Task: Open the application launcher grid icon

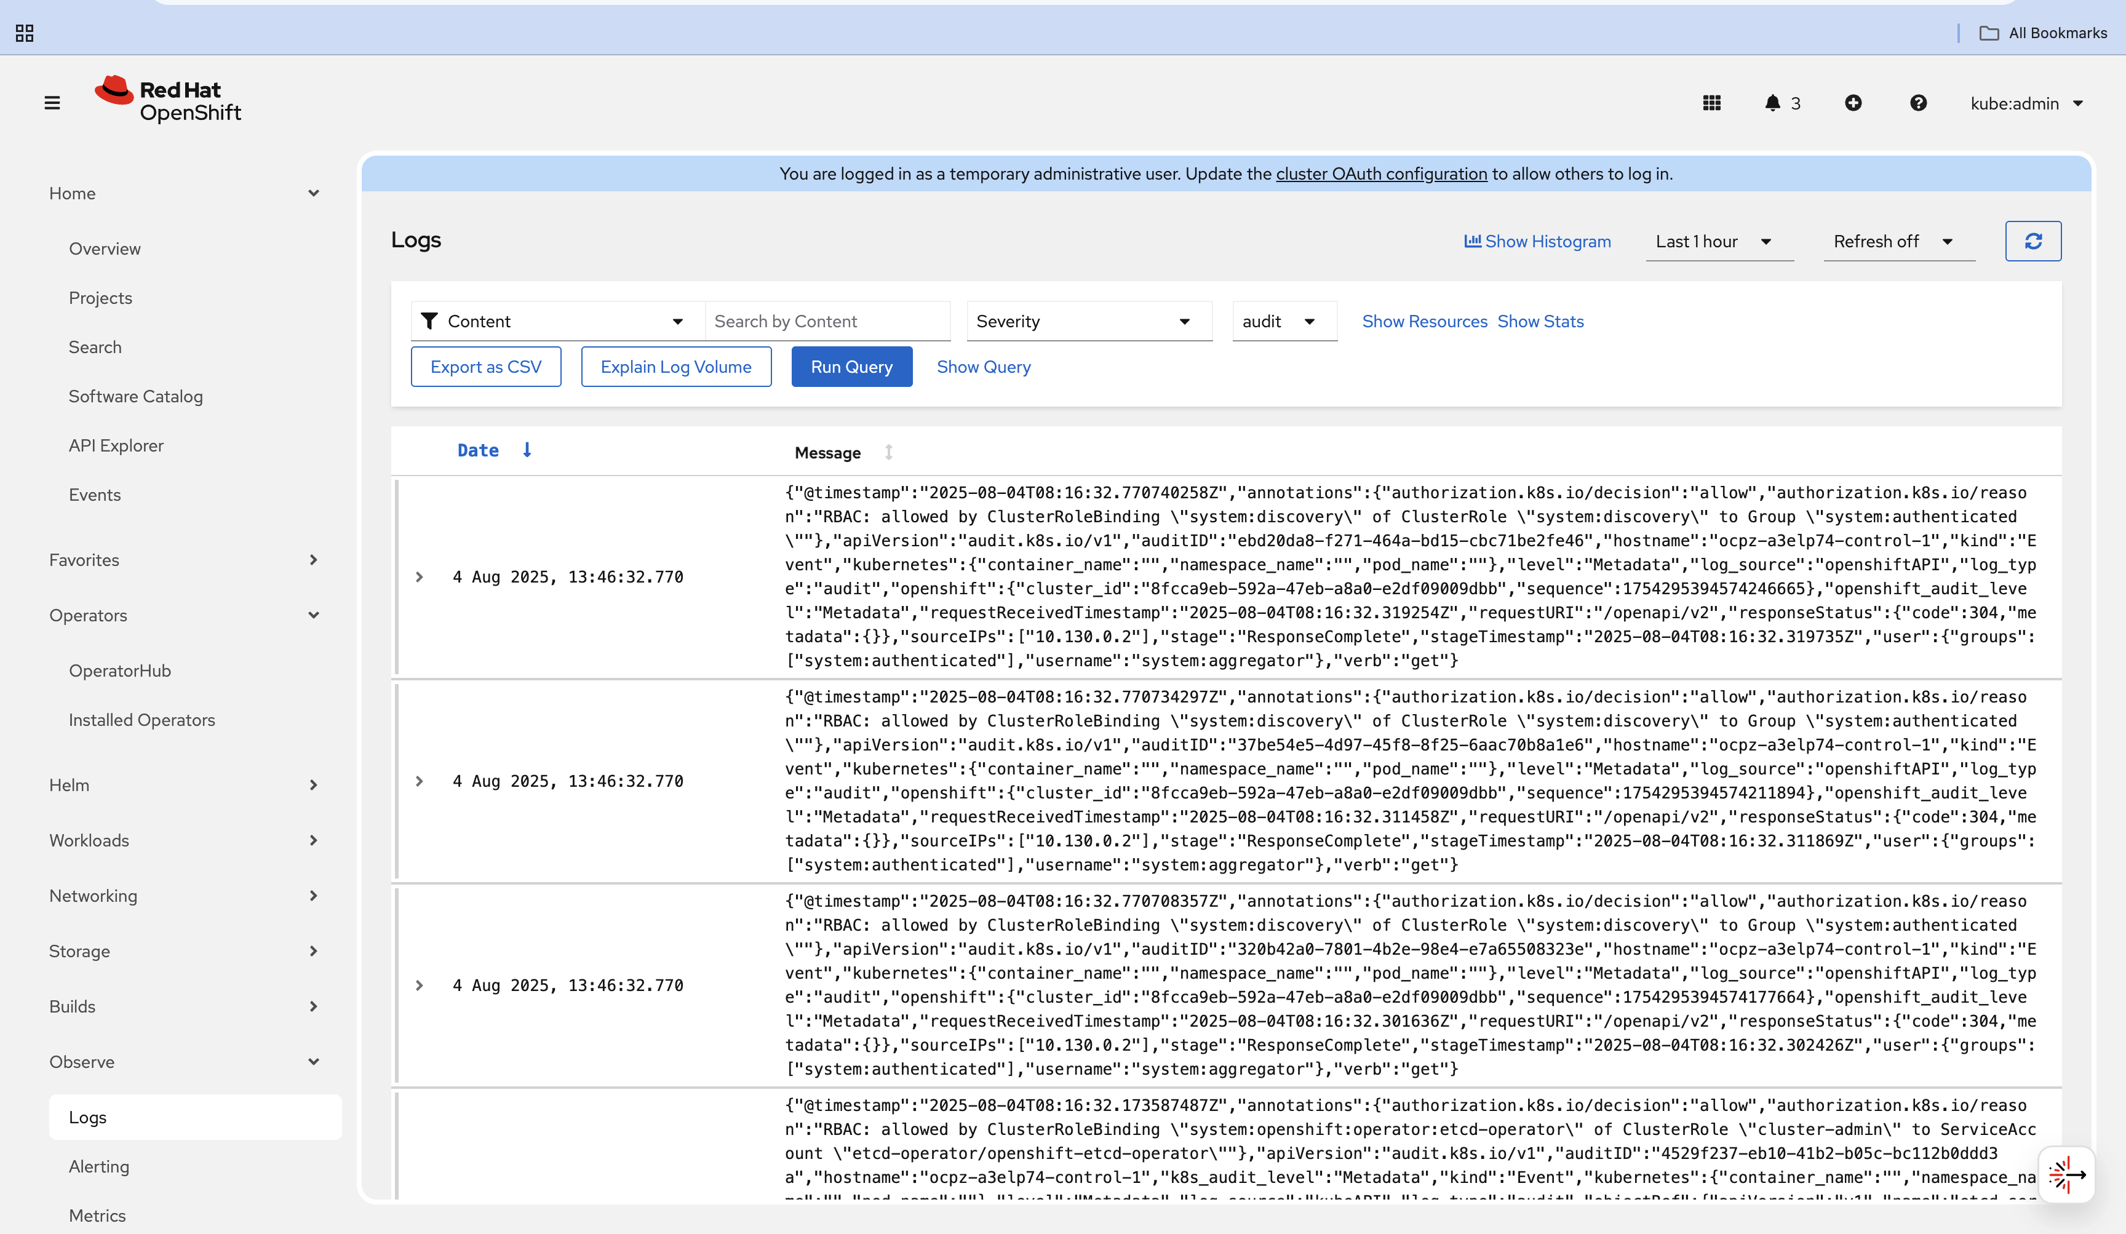Action: tap(1712, 103)
